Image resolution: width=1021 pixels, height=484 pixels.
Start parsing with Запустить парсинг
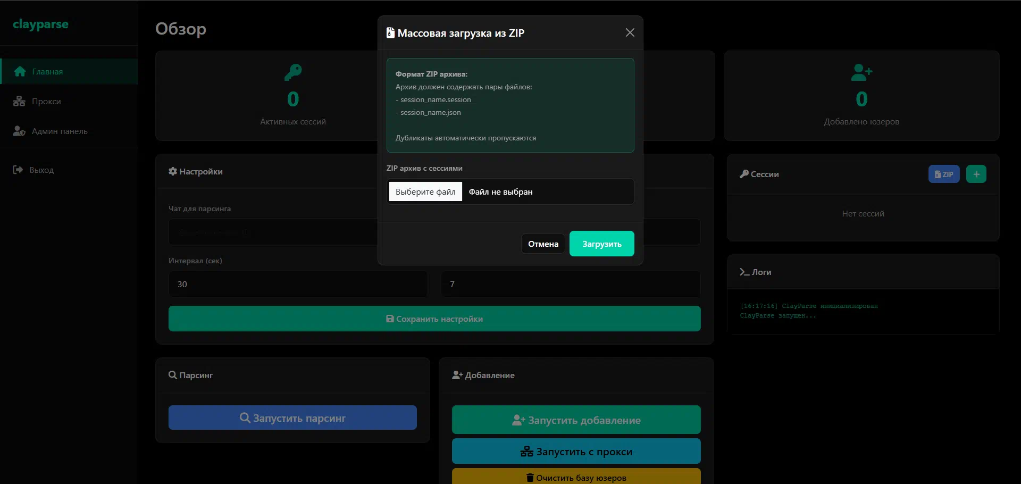(x=292, y=418)
